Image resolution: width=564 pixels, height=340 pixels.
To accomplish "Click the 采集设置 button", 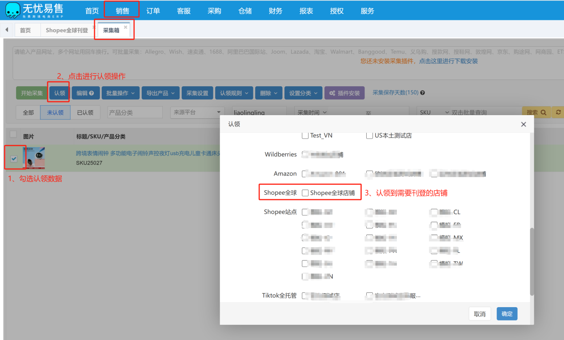I will [197, 93].
